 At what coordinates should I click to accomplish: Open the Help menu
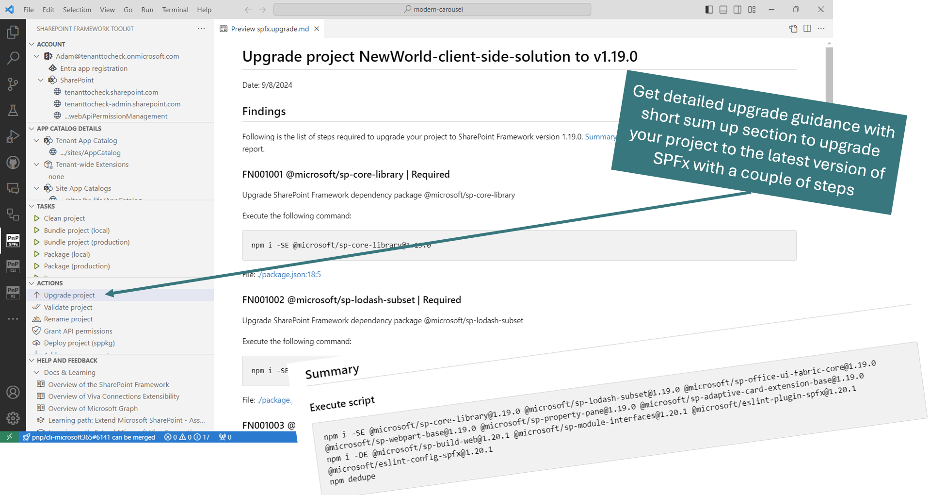point(204,10)
